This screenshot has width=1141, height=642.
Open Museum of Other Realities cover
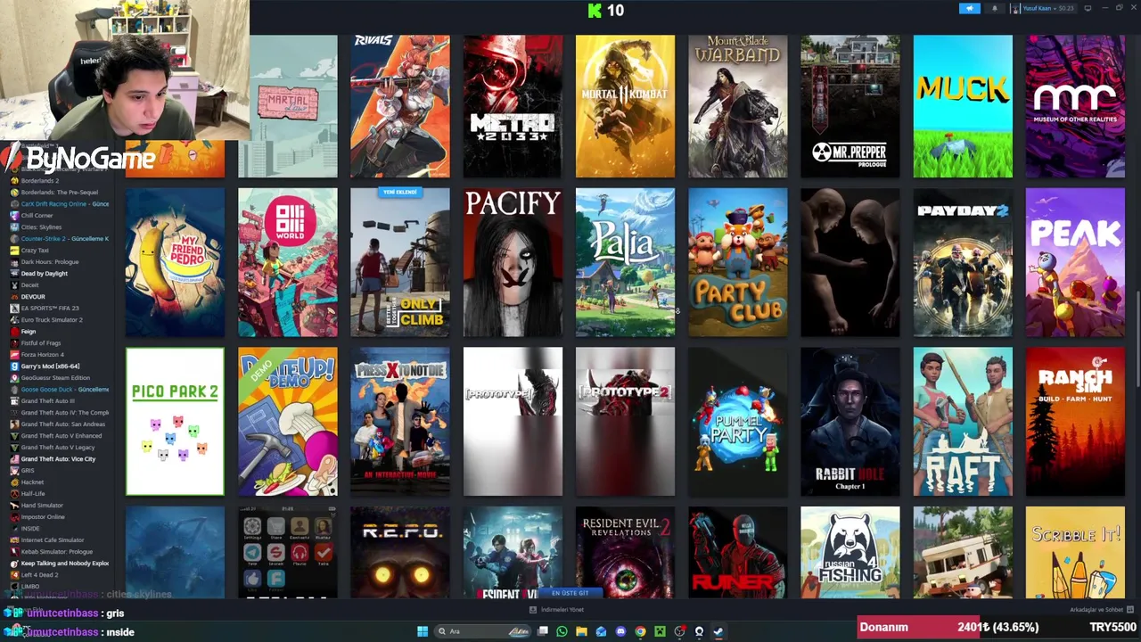coord(1075,106)
